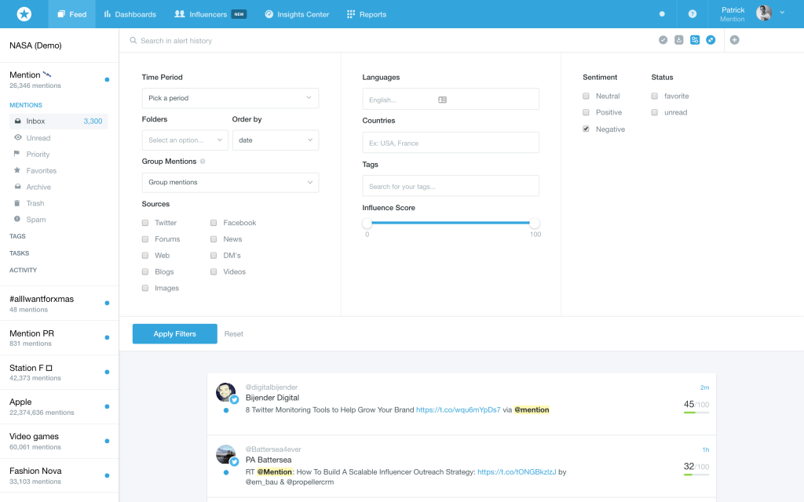Toggle the filters panel icon
The height and width of the screenshot is (502, 804).
695,40
